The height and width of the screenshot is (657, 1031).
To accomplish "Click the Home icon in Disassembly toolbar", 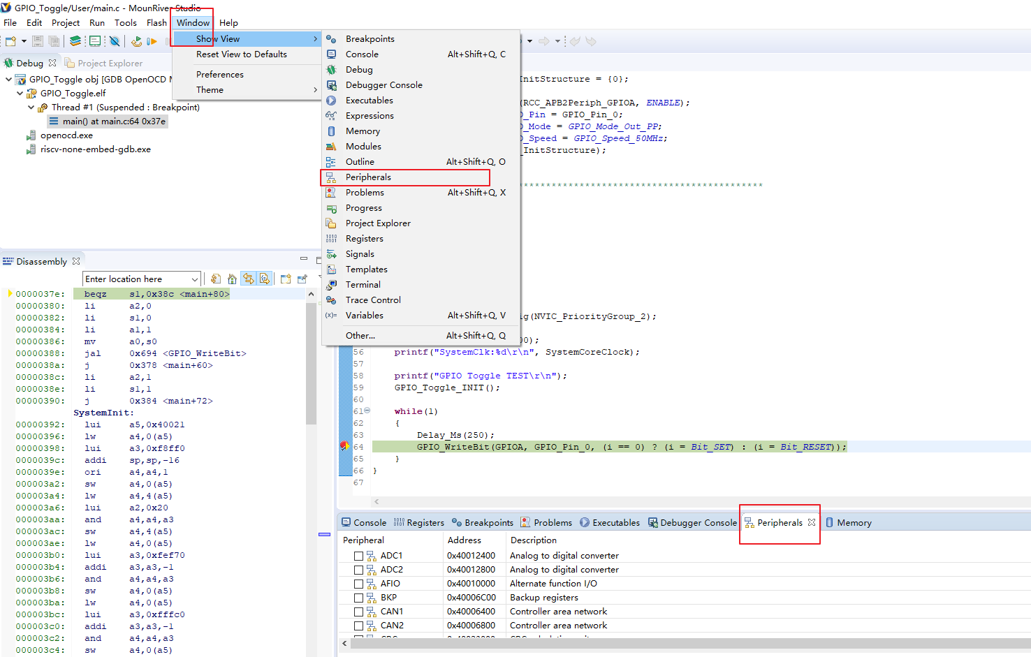I will click(x=232, y=279).
